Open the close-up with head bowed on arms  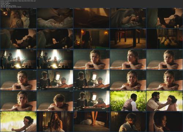[55, 101]
